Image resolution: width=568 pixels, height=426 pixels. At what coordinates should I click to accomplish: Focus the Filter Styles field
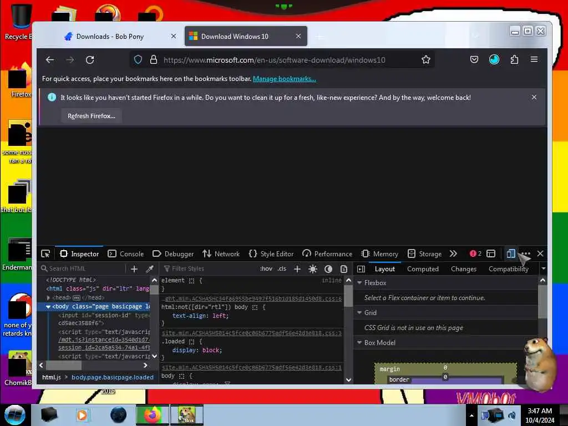click(x=209, y=268)
